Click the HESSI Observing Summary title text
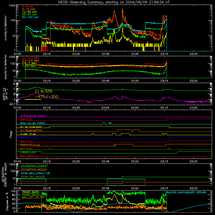The width and height of the screenshot is (215, 215). (114, 2)
